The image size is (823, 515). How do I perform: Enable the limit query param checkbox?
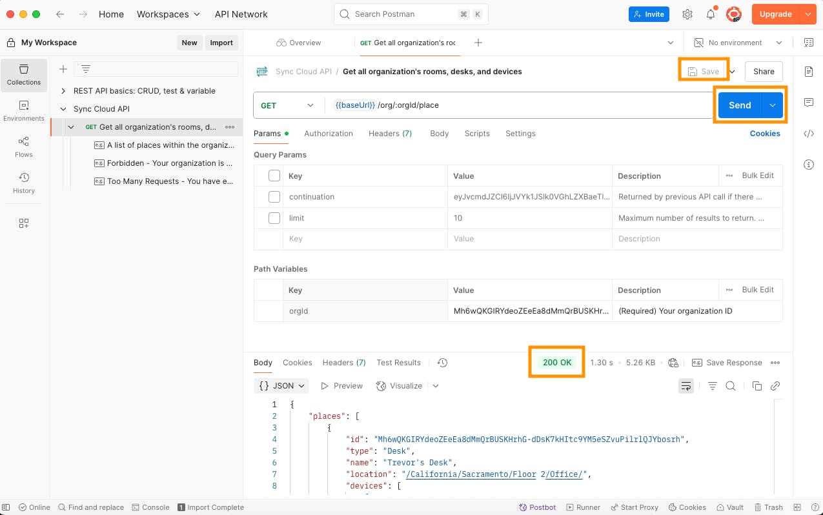[274, 218]
